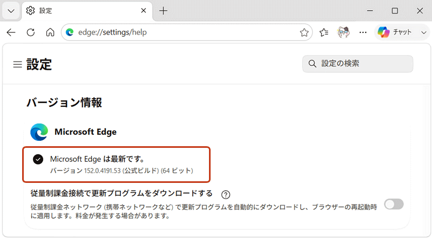The height and width of the screenshot is (239, 432).
Task: Add page to favorites star icon
Action: point(304,32)
